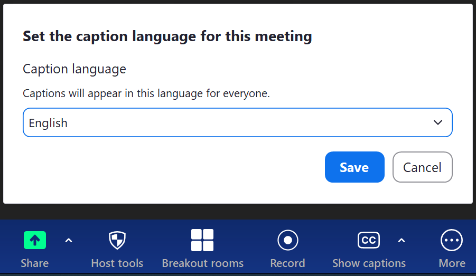Toggle captions using the CC icon
Image resolution: width=476 pixels, height=276 pixels.
pyautogui.click(x=368, y=241)
